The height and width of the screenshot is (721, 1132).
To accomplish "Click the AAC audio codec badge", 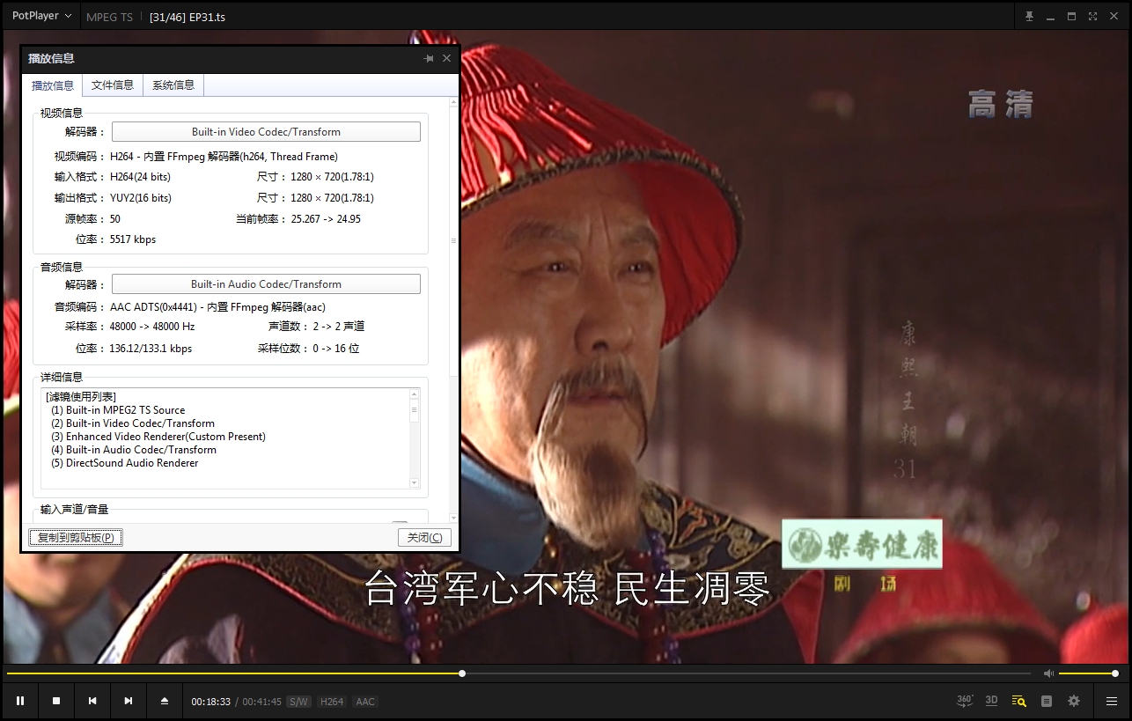I will (365, 702).
